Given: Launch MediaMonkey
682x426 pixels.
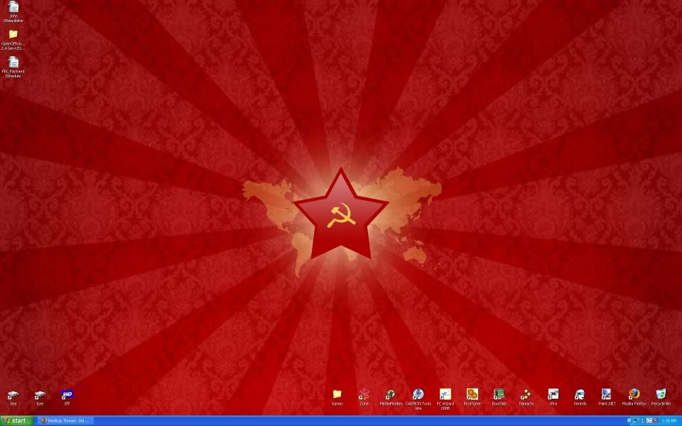Looking at the screenshot, I should [x=391, y=395].
